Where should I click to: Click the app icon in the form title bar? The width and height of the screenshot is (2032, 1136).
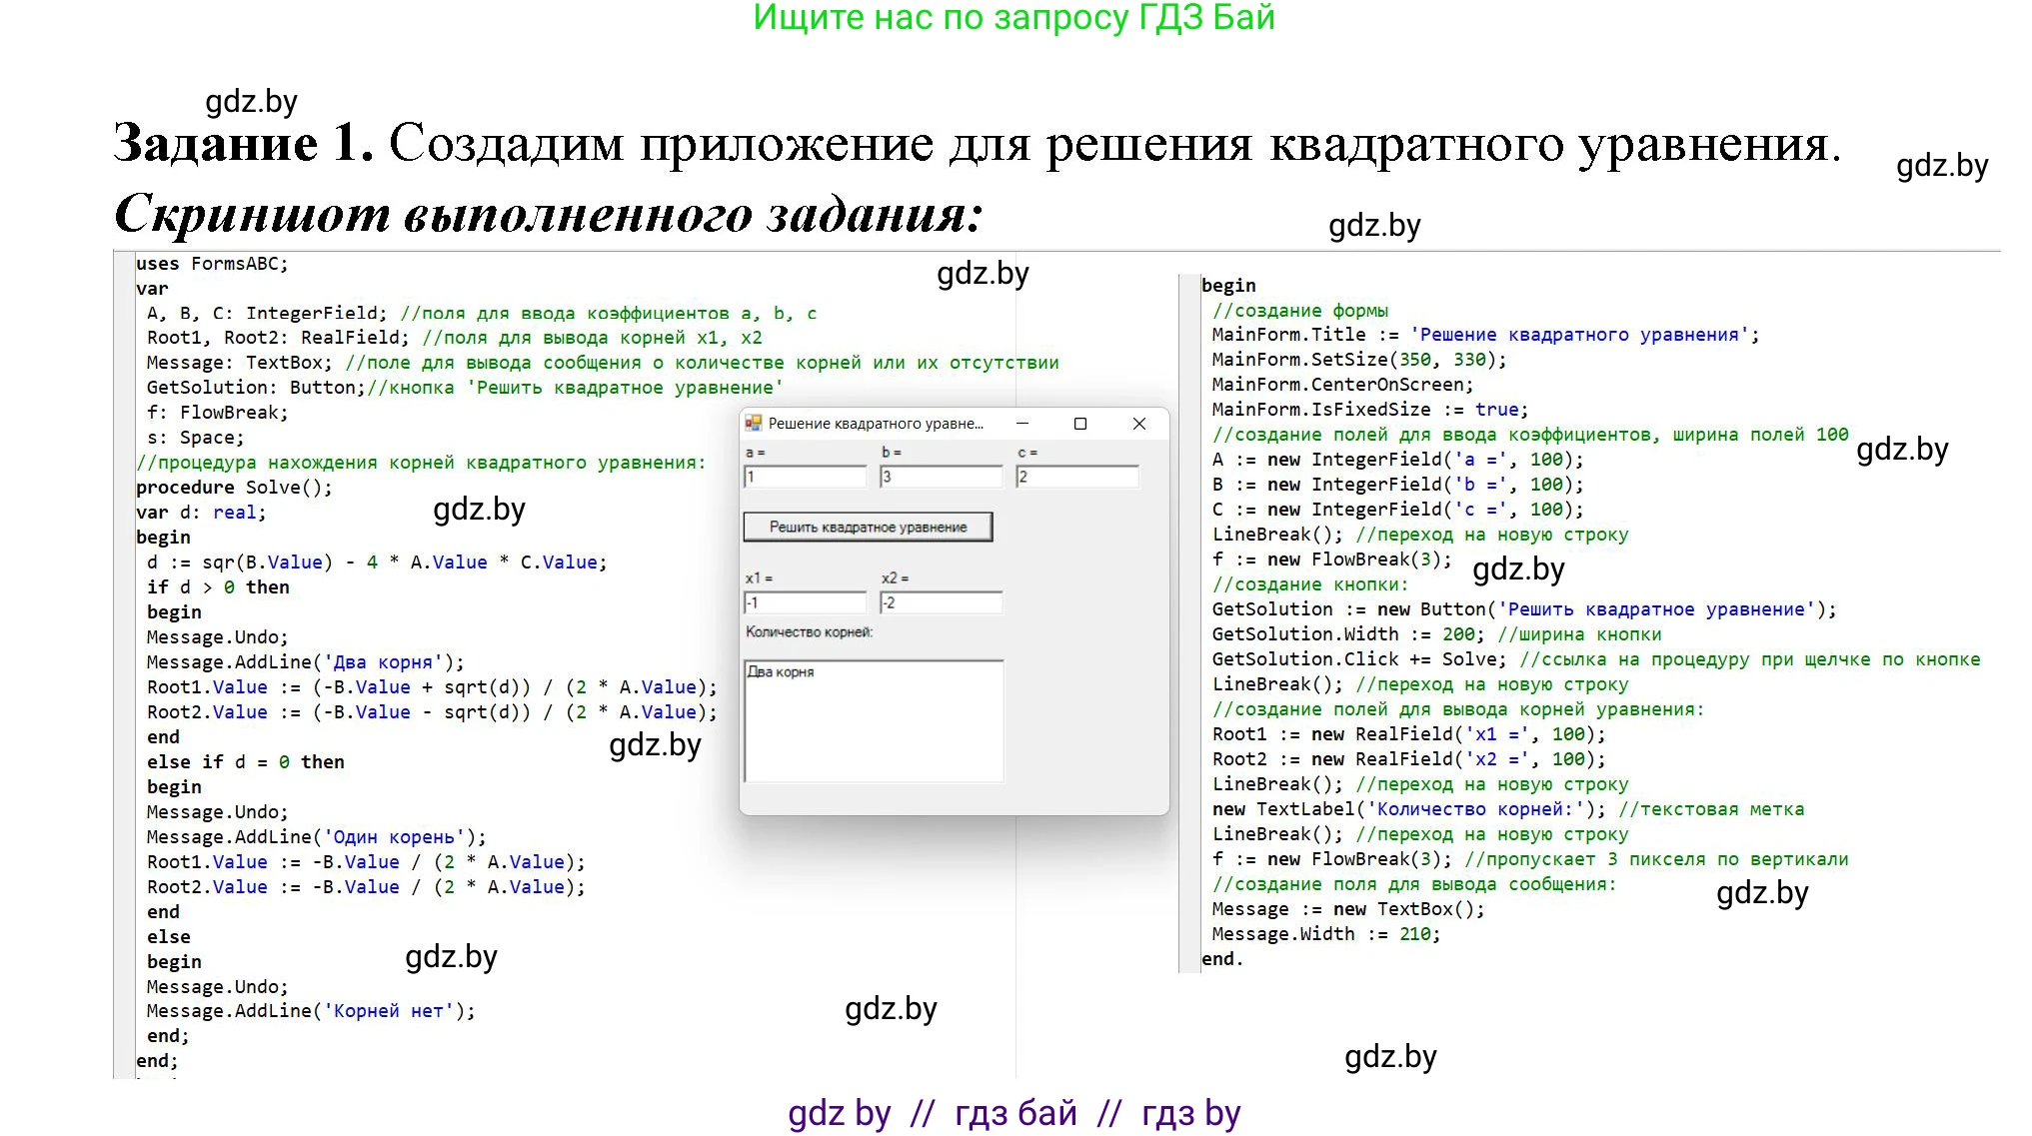pyautogui.click(x=754, y=424)
